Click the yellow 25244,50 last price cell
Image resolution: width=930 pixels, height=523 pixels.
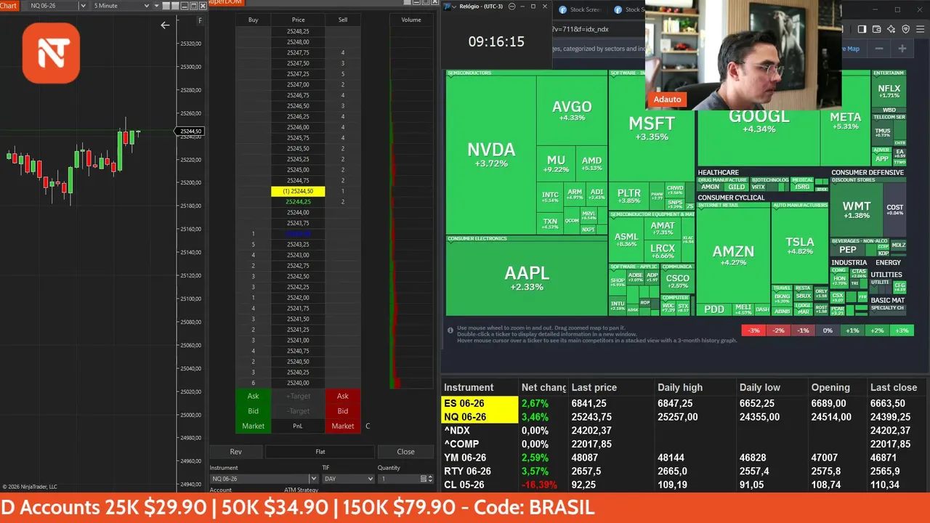coord(298,191)
